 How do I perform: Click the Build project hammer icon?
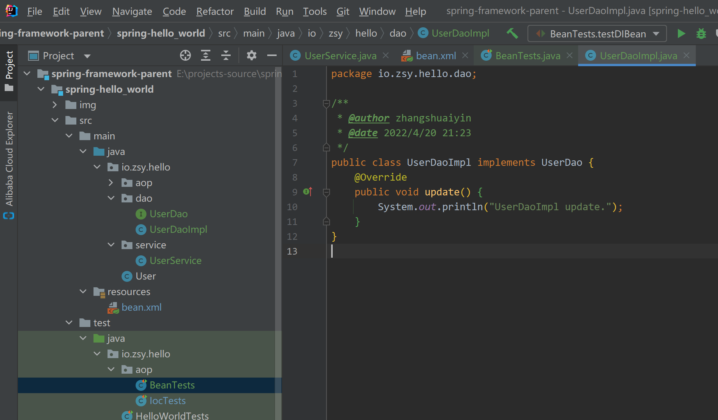tap(512, 33)
